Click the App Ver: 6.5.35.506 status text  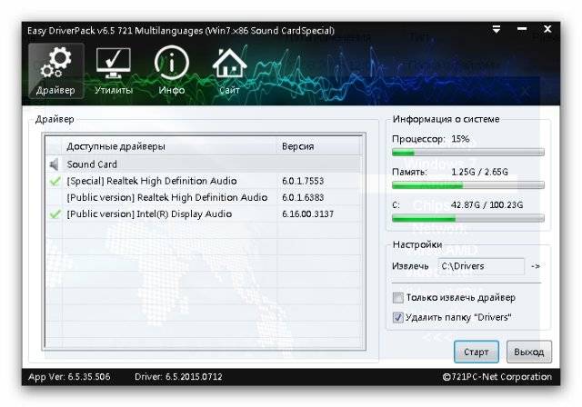click(69, 377)
